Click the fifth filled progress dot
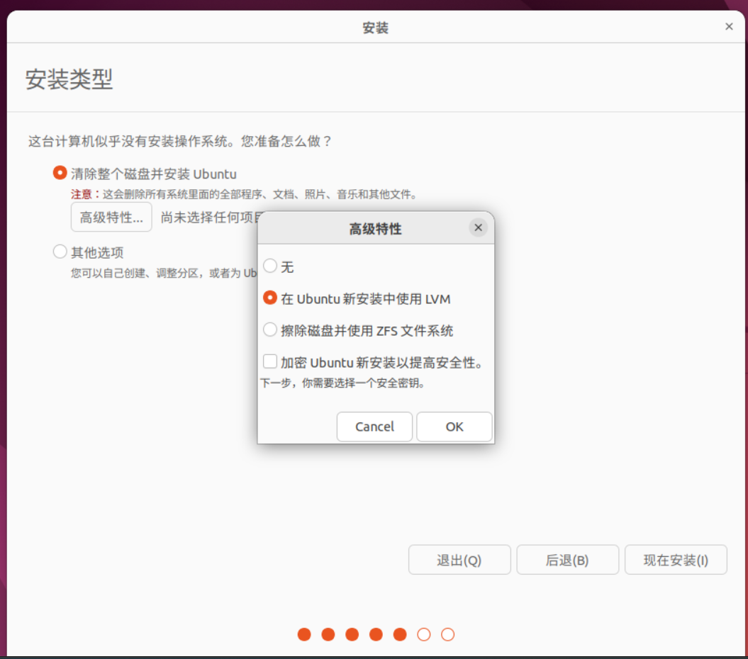Screen dimensions: 748x659 401,634
